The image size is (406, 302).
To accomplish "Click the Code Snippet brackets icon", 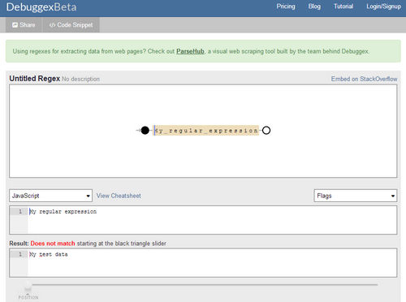I will [52, 25].
